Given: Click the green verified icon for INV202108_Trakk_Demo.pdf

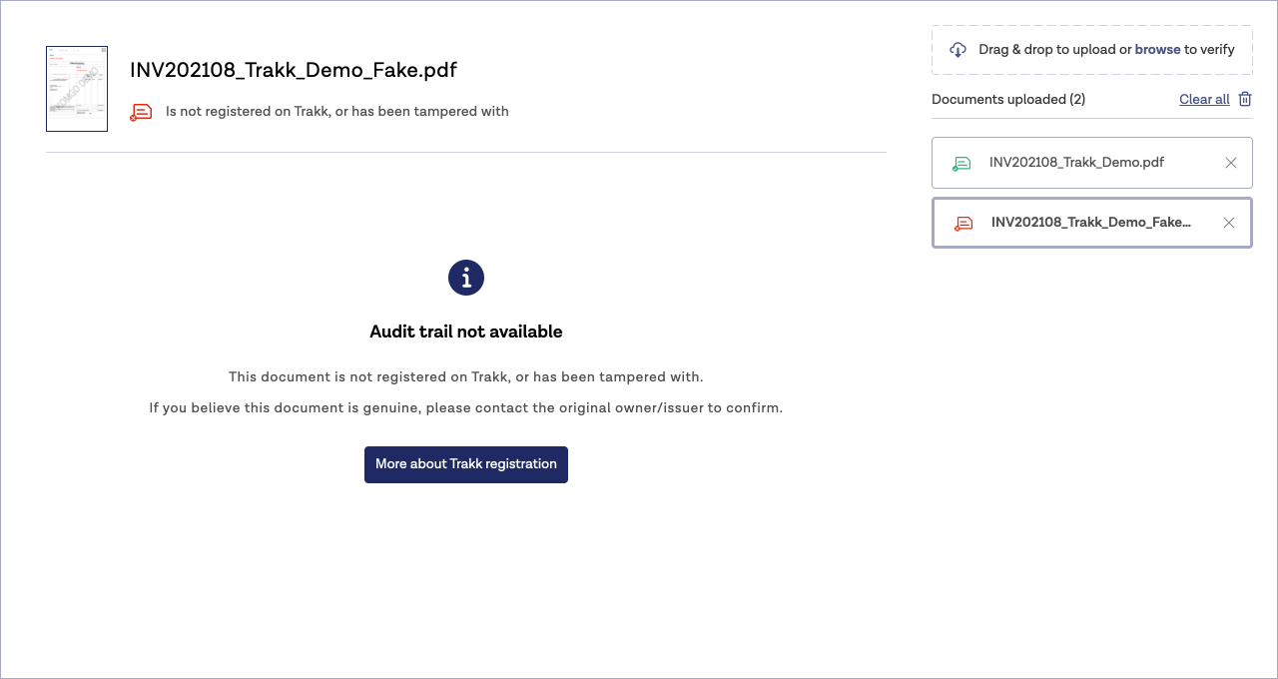Looking at the screenshot, I should pyautogui.click(x=961, y=164).
